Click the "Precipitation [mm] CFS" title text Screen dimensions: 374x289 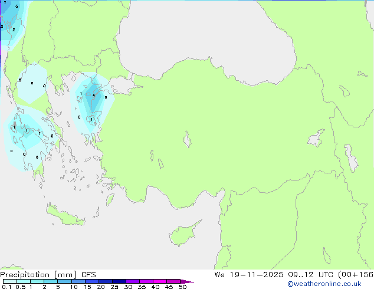click(48, 275)
